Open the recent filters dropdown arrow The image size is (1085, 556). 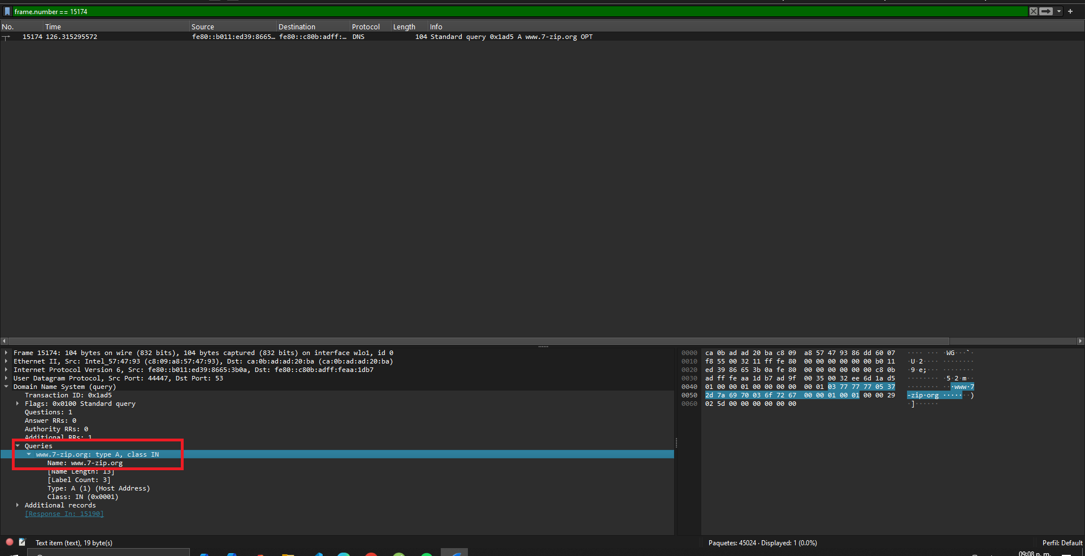(x=1059, y=11)
